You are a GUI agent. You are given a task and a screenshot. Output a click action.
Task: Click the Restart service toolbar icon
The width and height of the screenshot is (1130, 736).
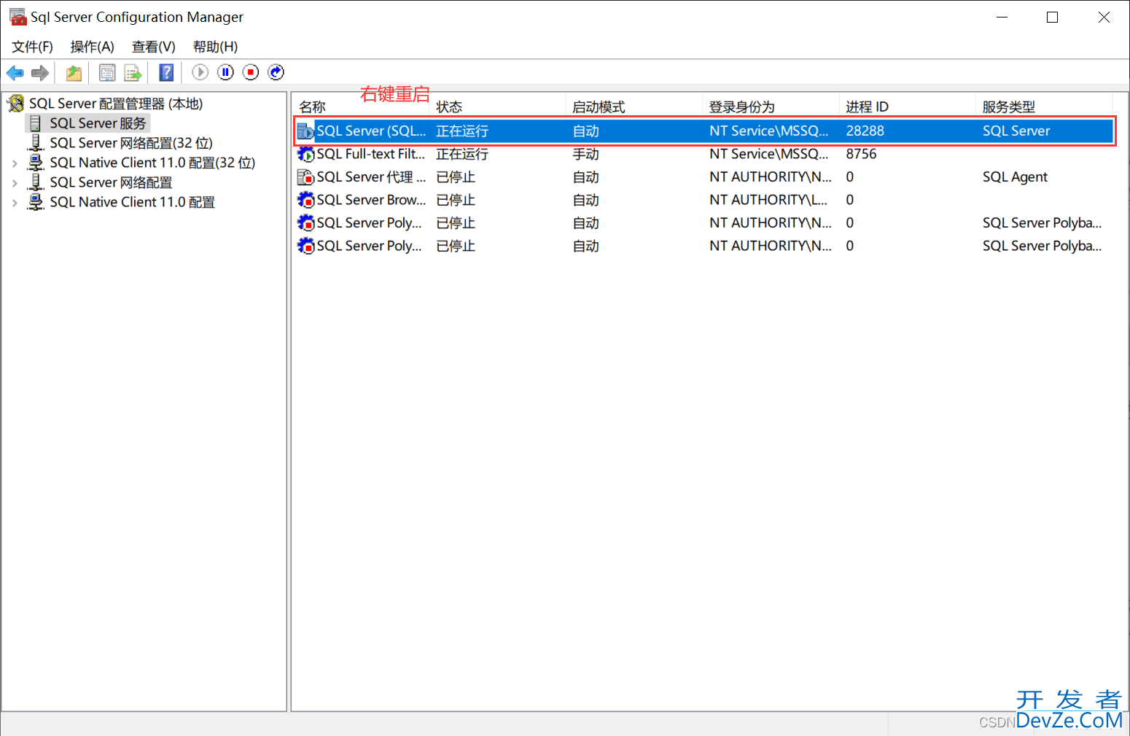point(276,72)
